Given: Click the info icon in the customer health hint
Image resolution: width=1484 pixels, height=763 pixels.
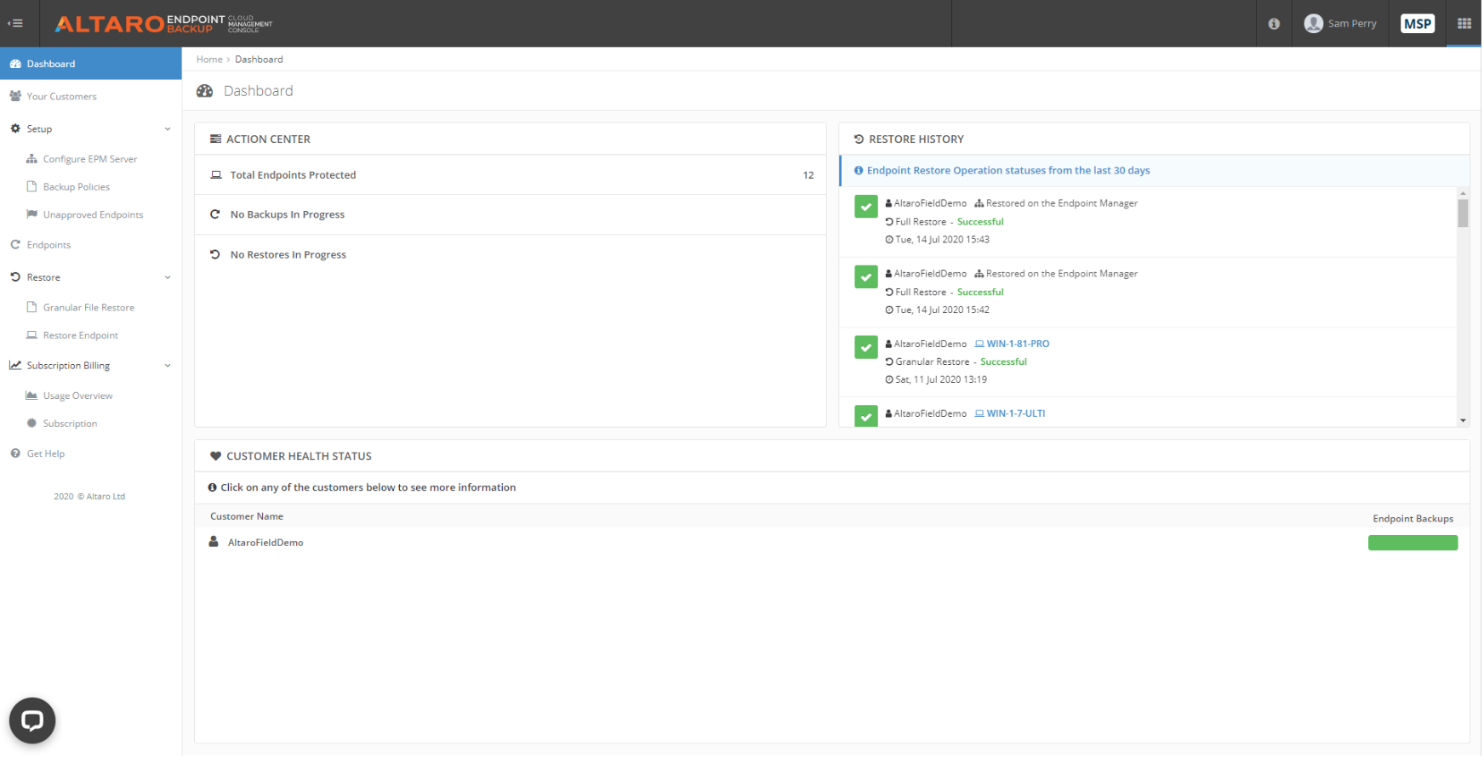Looking at the screenshot, I should coord(213,487).
